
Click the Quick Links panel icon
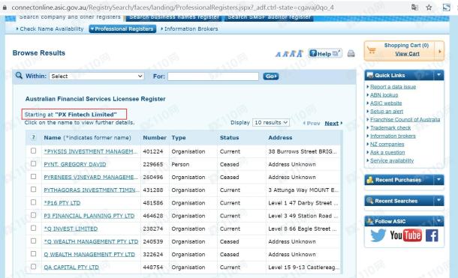[x=370, y=75]
